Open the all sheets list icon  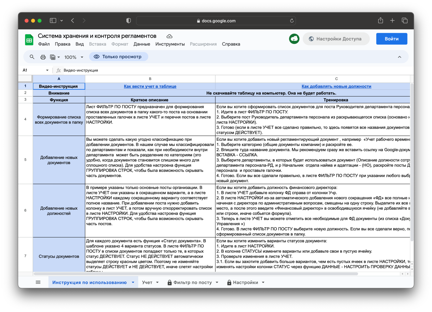point(38,282)
